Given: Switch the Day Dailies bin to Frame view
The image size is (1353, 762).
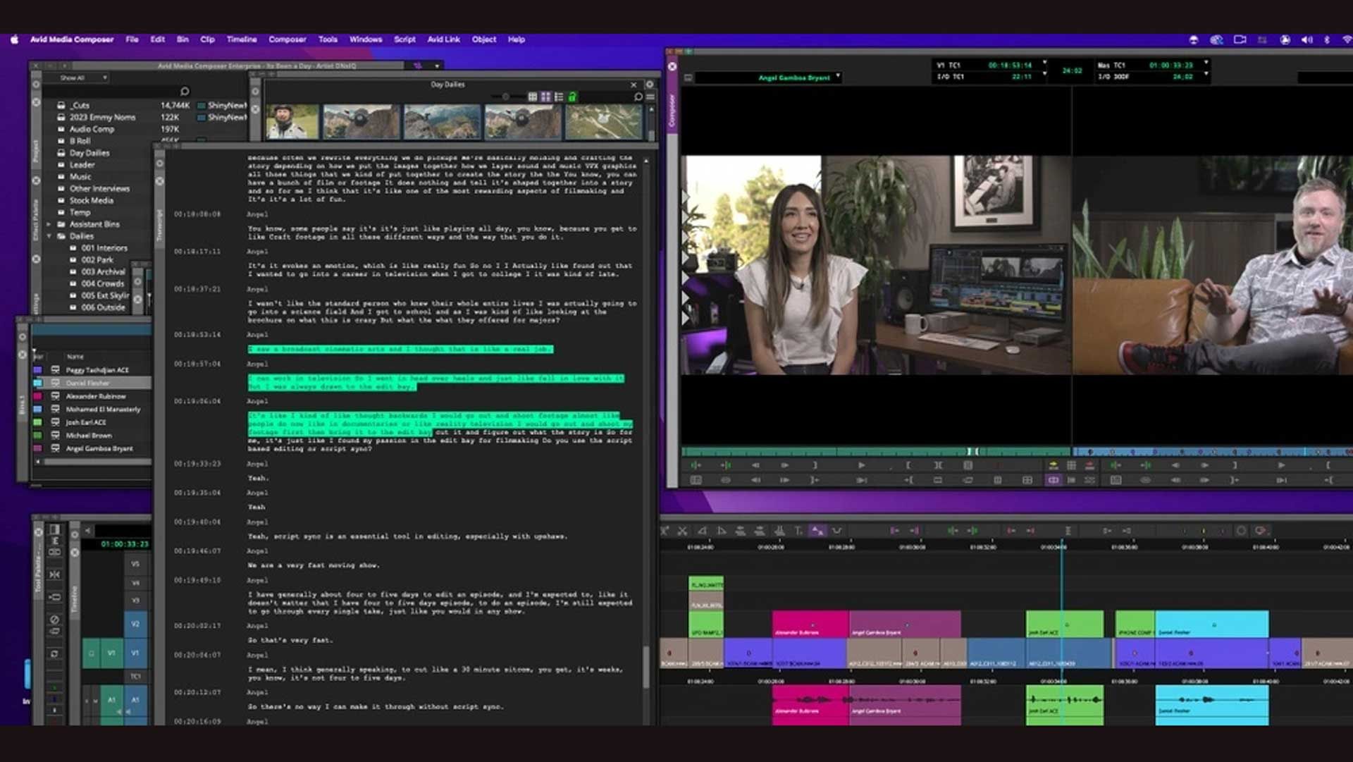Looking at the screenshot, I should pos(545,97).
